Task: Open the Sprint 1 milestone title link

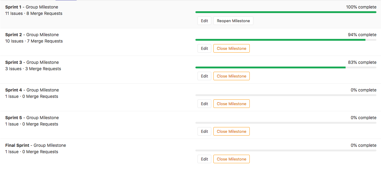Action: 13,7
